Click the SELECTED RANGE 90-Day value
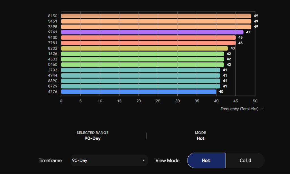Viewport: 290px width, 174px height. coord(93,138)
